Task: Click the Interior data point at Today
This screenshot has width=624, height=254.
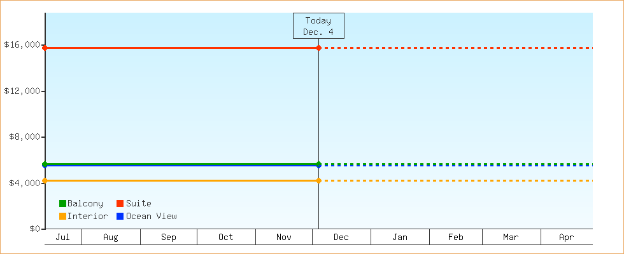Action: coord(318,181)
